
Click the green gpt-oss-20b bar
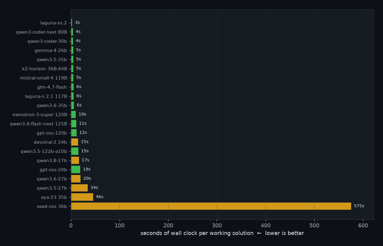tap(76, 170)
